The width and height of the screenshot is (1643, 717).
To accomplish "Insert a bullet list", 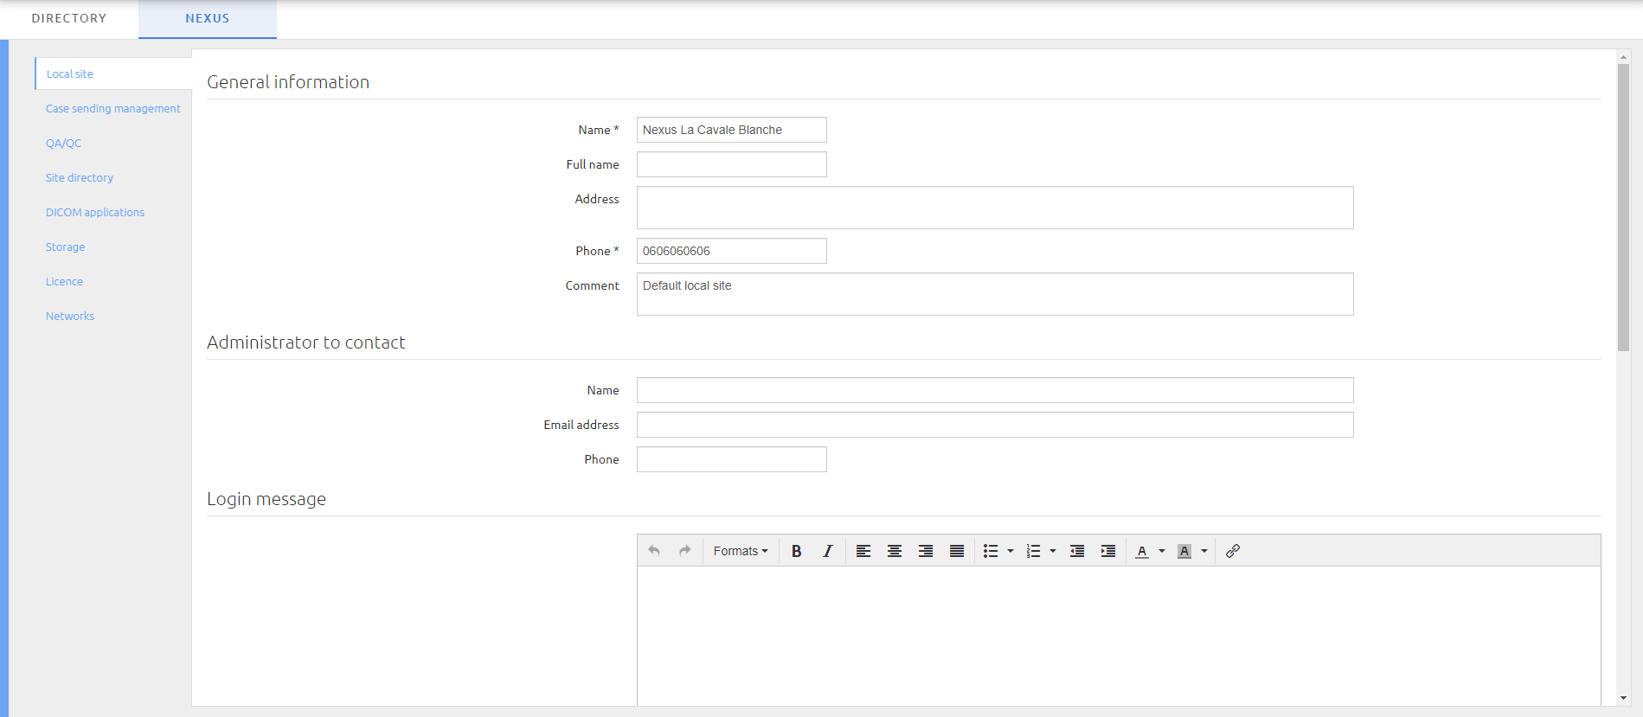I will [991, 551].
